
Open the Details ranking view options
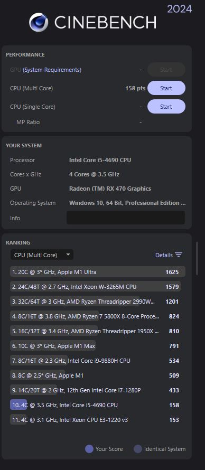click(169, 255)
